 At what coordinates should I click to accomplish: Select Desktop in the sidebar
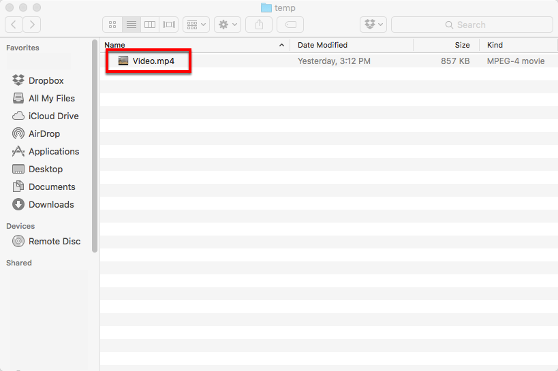[x=37, y=169]
